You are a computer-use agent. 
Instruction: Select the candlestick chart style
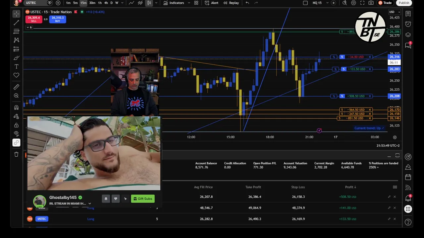(x=149, y=3)
